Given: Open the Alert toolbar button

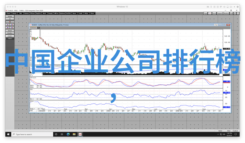Looking at the screenshot, I should [44, 13].
